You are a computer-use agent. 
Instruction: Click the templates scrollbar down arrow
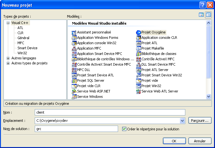tap(208, 97)
